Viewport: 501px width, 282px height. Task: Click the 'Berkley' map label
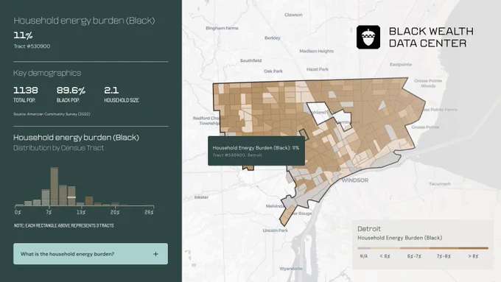point(273,38)
